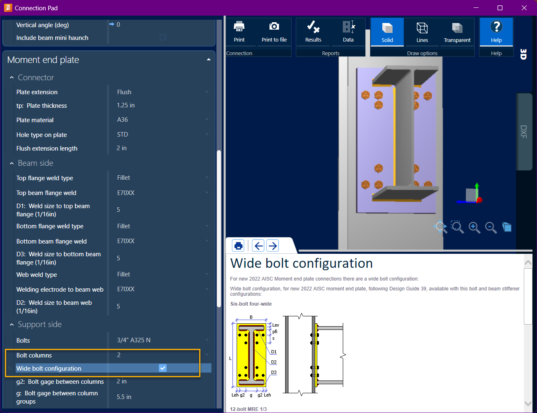
Task: Enable Solid draw option
Action: click(x=387, y=31)
